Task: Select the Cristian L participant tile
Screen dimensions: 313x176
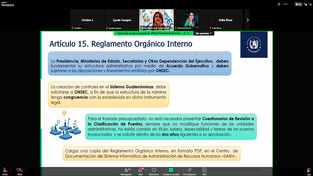Action: coord(87,20)
